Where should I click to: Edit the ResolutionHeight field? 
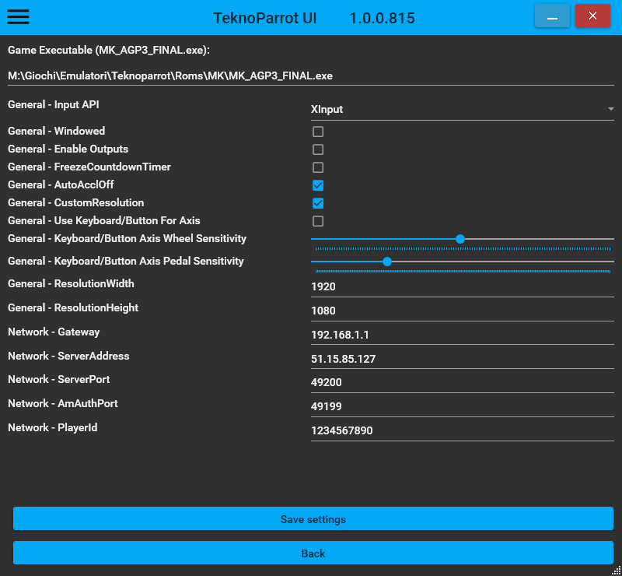pos(463,311)
